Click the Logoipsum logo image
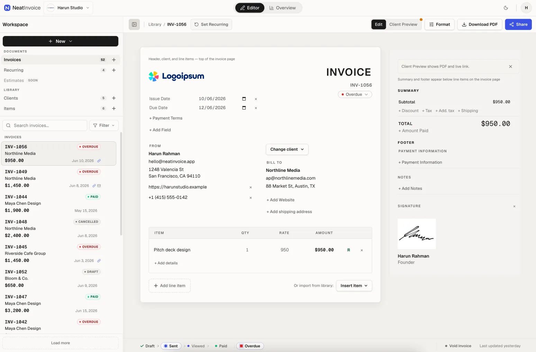 pyautogui.click(x=176, y=76)
